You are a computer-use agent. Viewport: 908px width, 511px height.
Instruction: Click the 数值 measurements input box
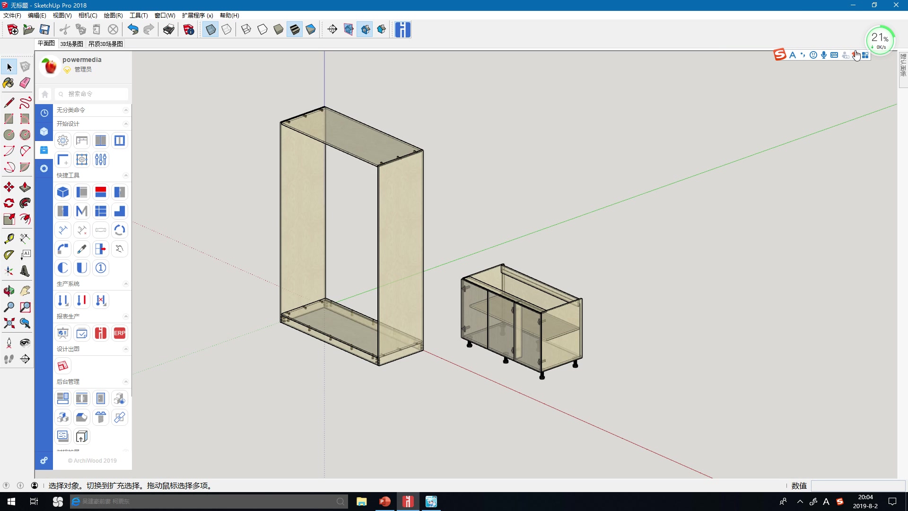click(x=858, y=486)
